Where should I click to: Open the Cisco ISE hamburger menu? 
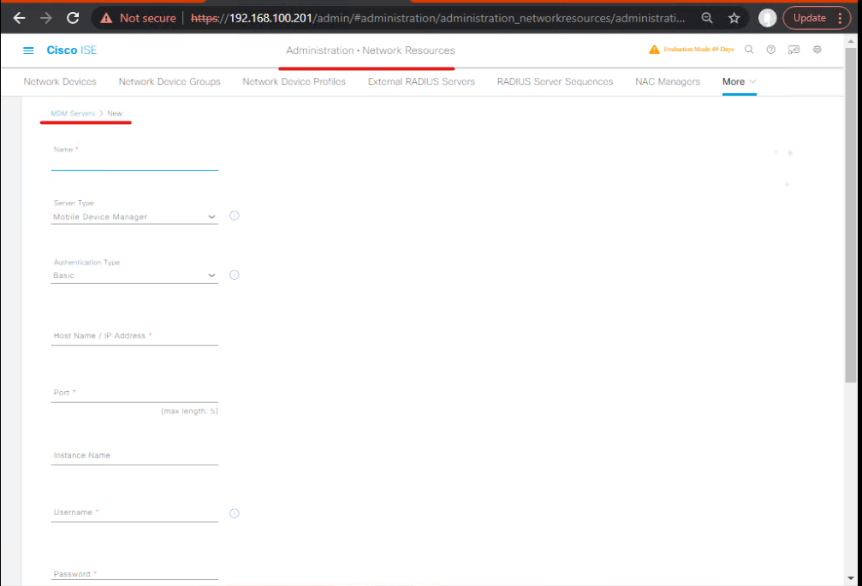pyautogui.click(x=28, y=50)
